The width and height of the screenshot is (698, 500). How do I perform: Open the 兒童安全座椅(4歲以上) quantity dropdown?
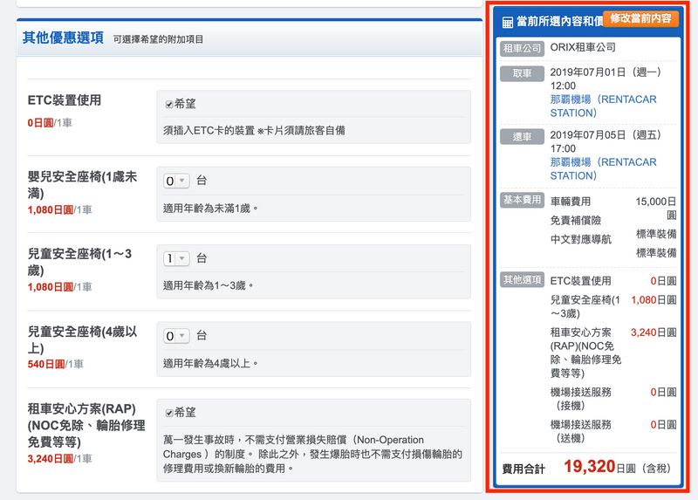[x=176, y=336]
